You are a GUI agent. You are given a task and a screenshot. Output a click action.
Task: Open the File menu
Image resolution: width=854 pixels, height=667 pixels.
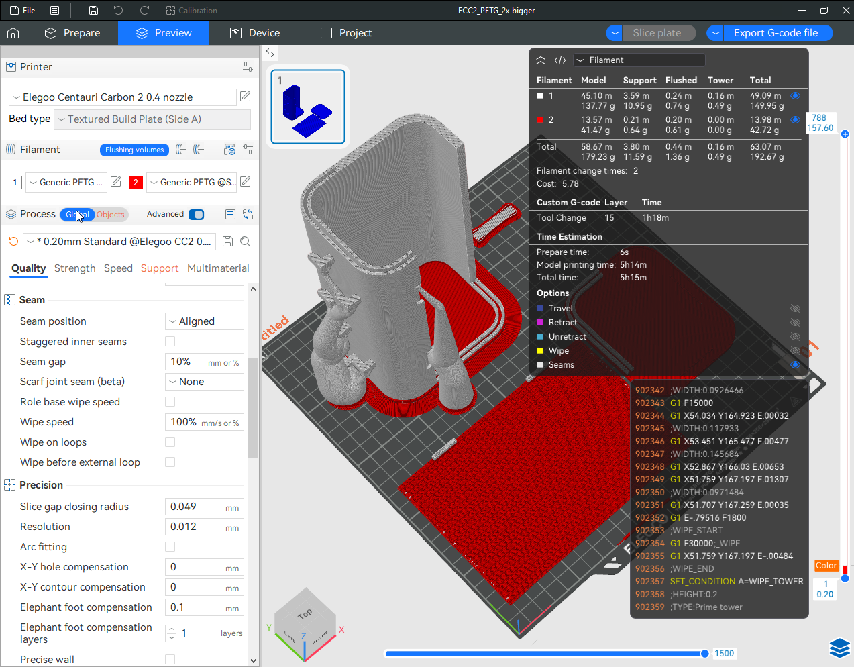23,10
